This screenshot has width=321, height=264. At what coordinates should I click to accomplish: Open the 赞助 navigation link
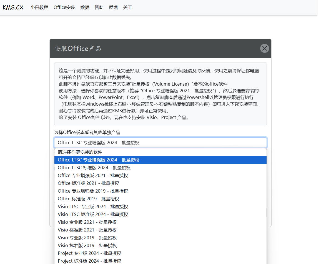[x=99, y=8]
